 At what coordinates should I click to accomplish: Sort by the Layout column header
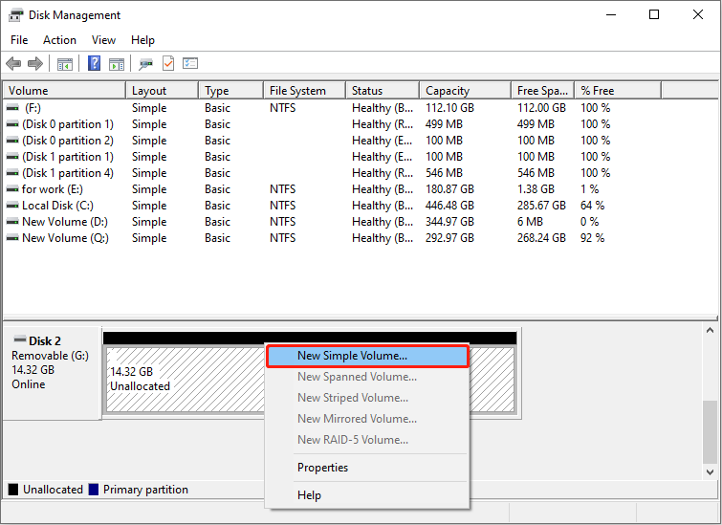(162, 91)
